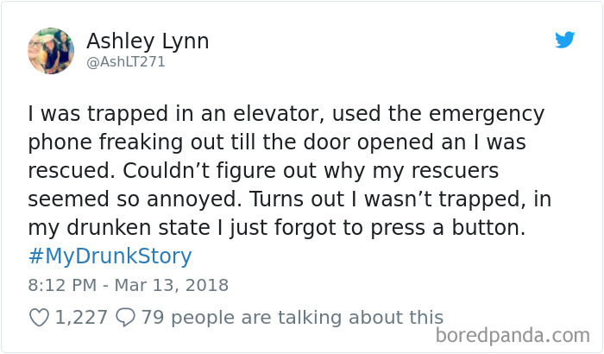Click the phrase 'Turns out' in the tweet
This screenshot has width=604, height=354.
pyautogui.click(x=295, y=199)
